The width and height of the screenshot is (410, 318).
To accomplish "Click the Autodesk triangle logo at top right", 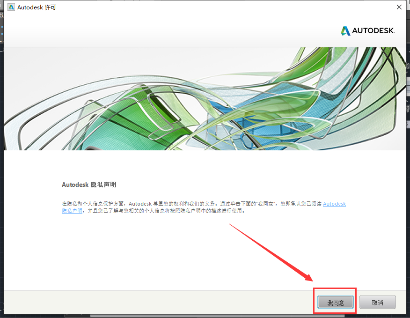I will 345,31.
